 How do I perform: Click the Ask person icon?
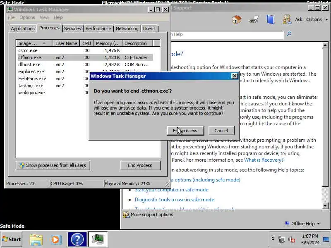[287, 19]
